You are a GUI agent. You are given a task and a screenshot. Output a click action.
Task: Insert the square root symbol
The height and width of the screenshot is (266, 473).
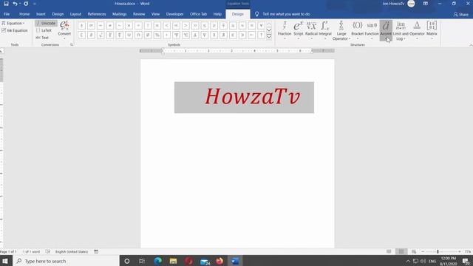pos(101,35)
